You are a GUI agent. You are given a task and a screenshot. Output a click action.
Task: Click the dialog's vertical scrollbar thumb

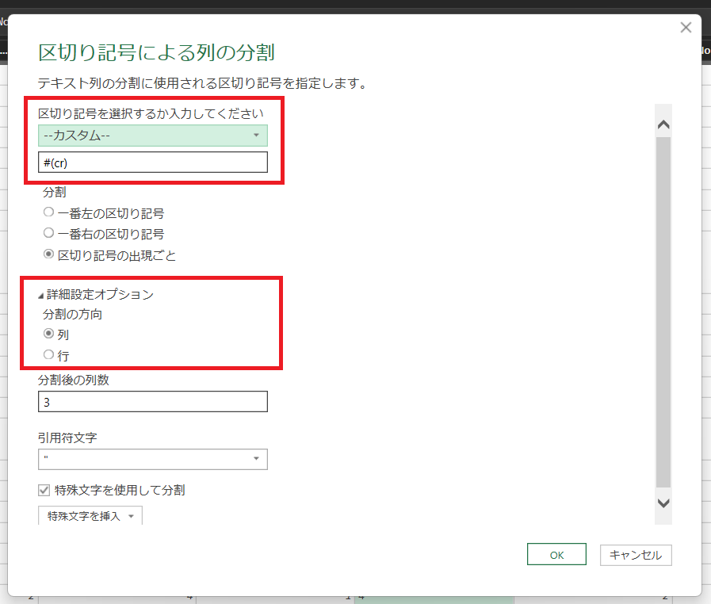tap(663, 309)
